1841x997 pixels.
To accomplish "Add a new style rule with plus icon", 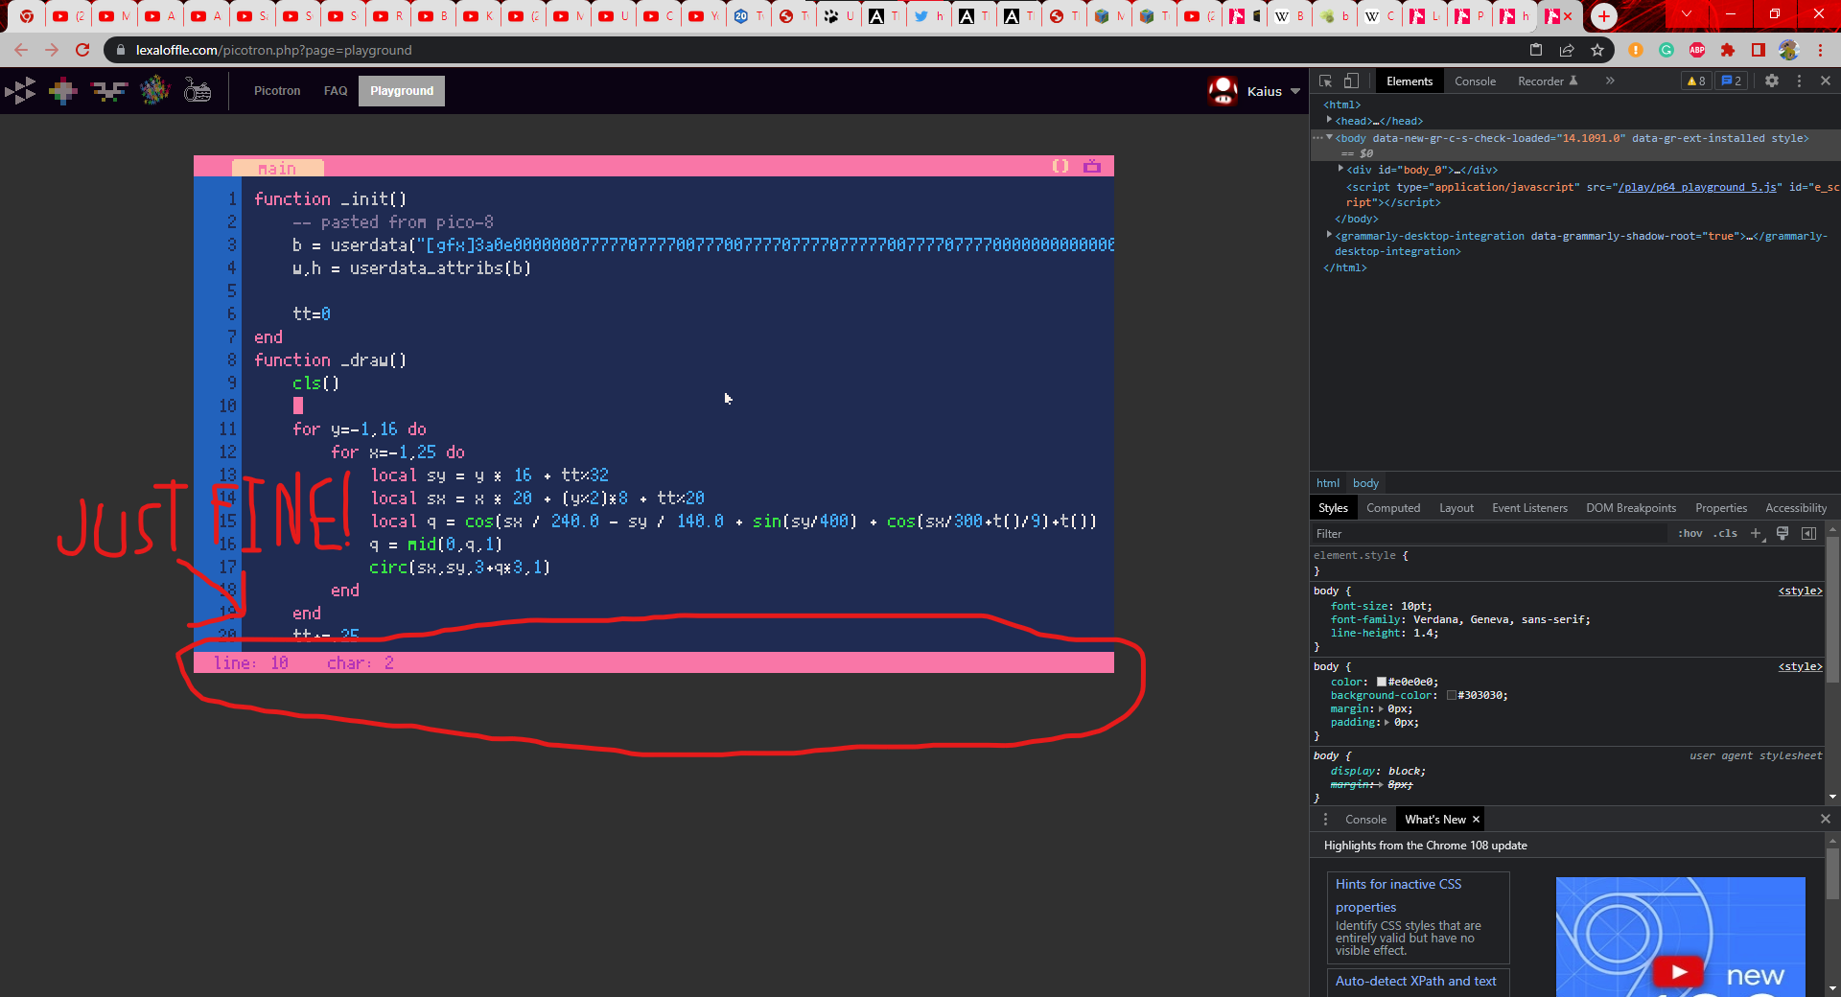I will point(1756,533).
